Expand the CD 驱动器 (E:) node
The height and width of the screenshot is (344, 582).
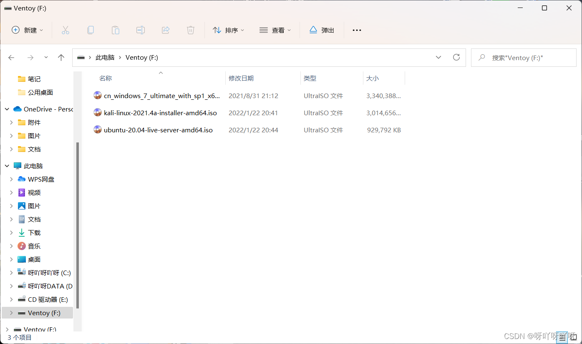(x=12, y=299)
